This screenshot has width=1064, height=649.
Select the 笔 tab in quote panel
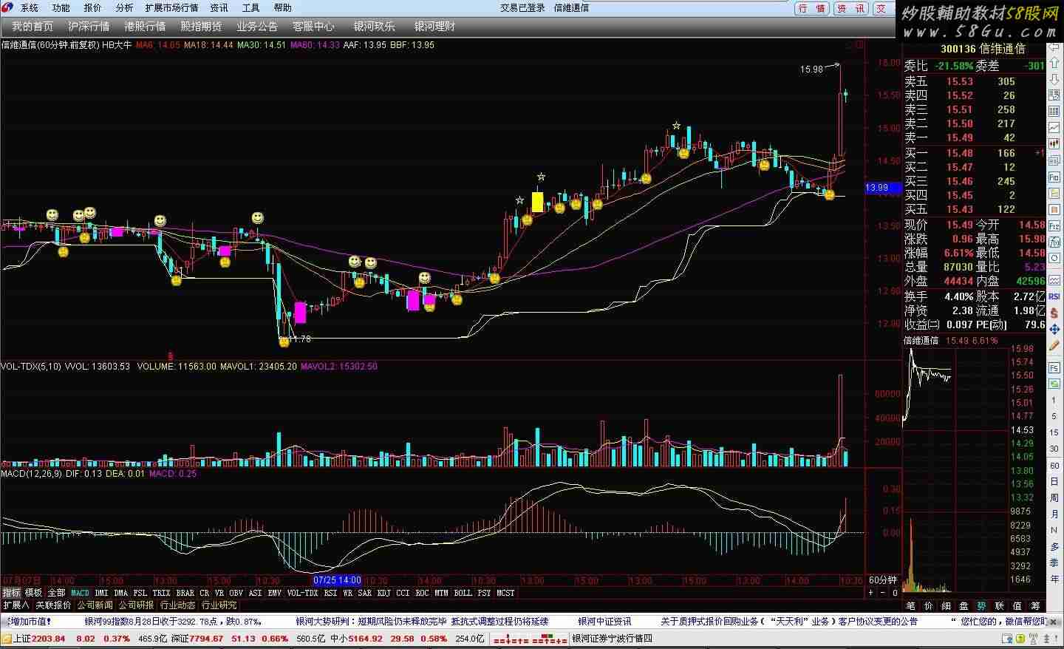910,606
